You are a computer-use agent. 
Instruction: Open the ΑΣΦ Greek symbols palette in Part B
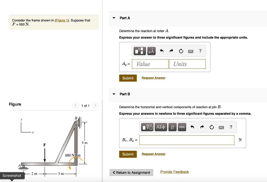tap(161, 127)
